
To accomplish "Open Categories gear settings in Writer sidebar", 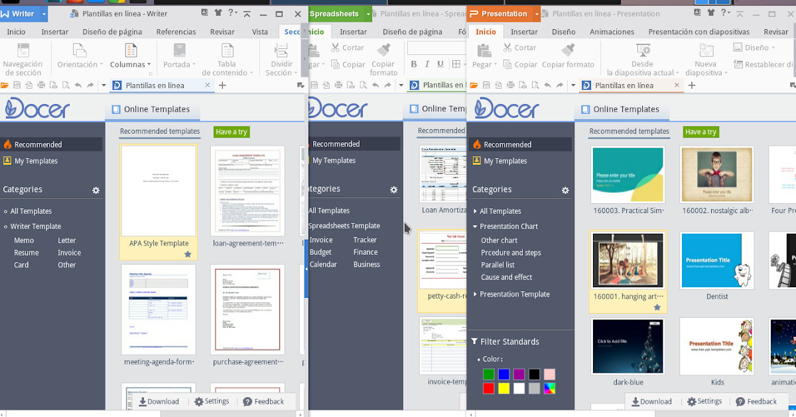I will point(96,190).
